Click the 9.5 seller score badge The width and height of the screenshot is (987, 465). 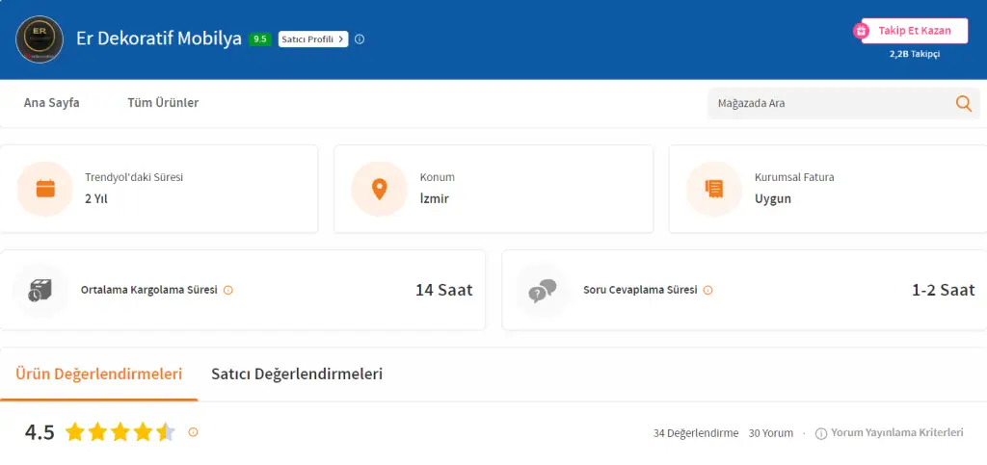(x=259, y=39)
